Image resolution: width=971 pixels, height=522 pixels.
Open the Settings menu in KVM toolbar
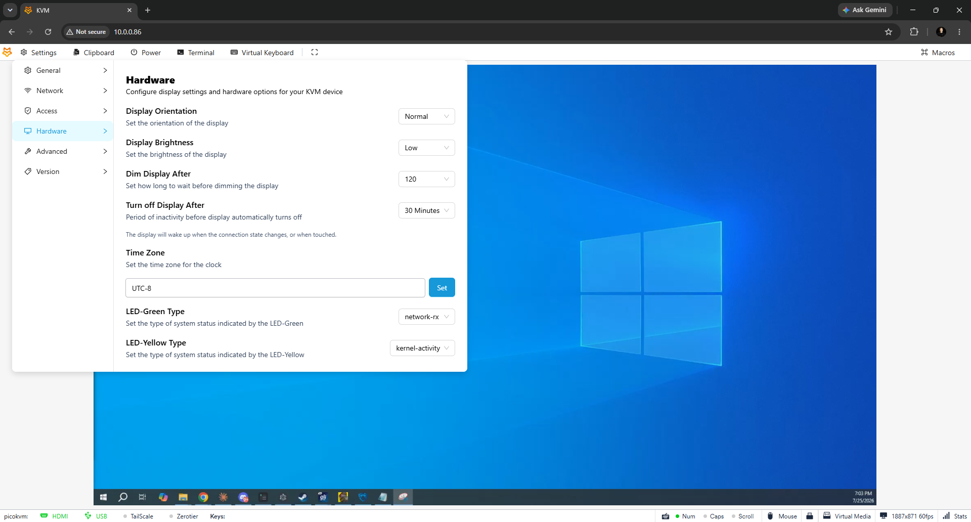click(38, 53)
